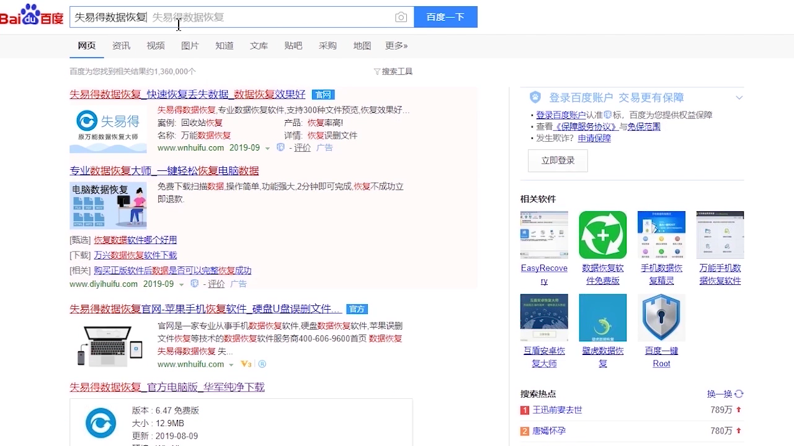Click the EasyRecovery software icon
The height and width of the screenshot is (446, 794).
pos(544,235)
